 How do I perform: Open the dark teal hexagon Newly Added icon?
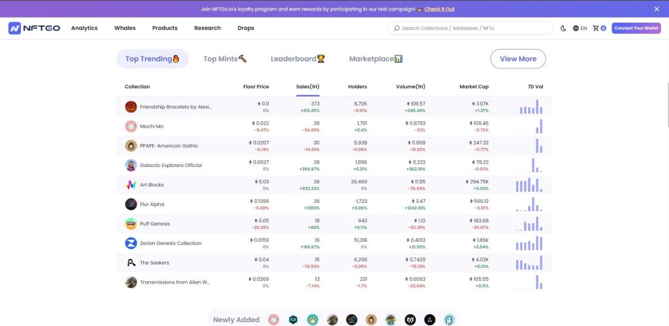tap(293, 319)
